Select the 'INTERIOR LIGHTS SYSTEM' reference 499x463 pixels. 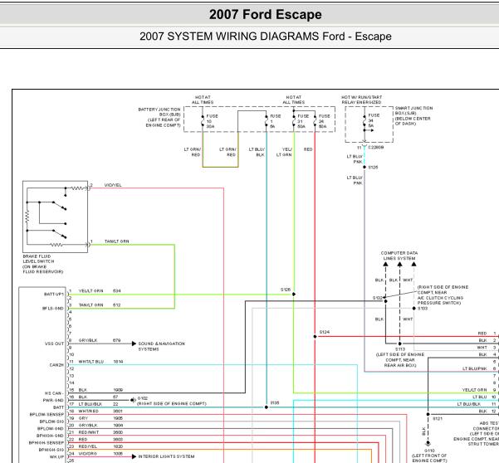click(166, 456)
